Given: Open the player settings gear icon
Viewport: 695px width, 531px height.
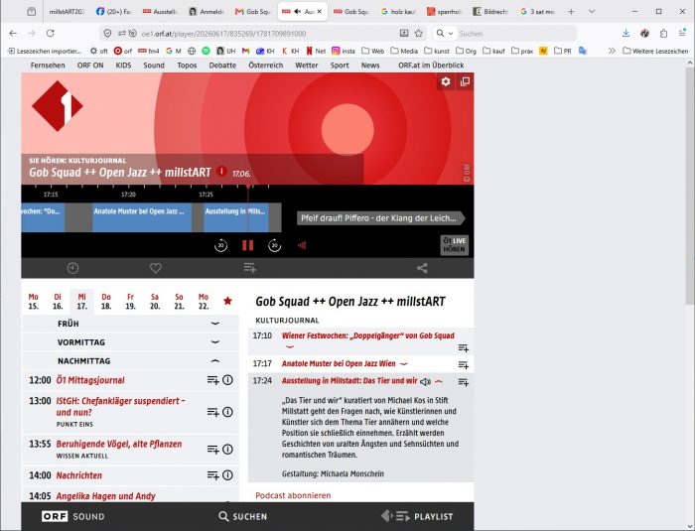Looking at the screenshot, I should tap(446, 81).
